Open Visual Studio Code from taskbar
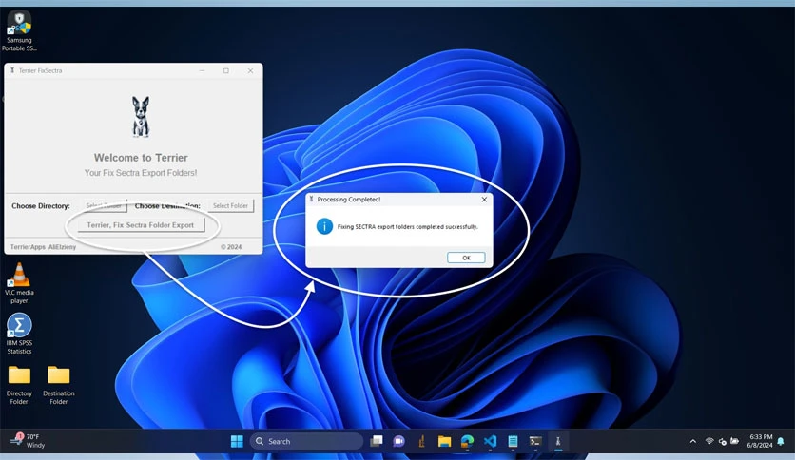 point(490,441)
